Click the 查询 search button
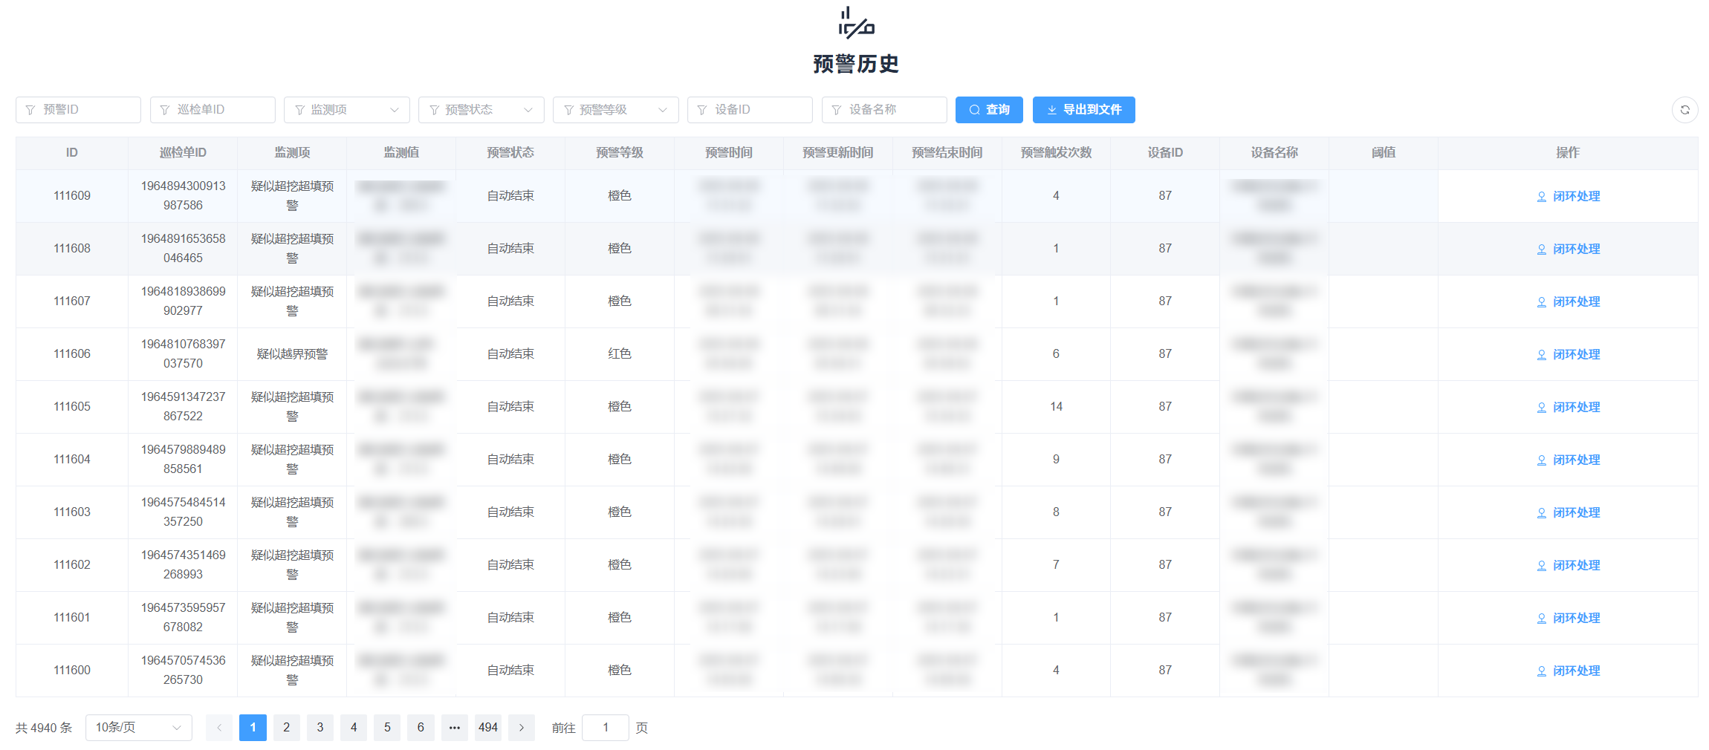 click(x=989, y=110)
